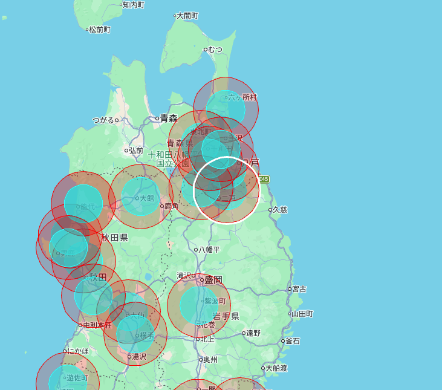This screenshot has width=442, height=390.
Task: Select the 遊佐町 town label
Action: (x=77, y=378)
